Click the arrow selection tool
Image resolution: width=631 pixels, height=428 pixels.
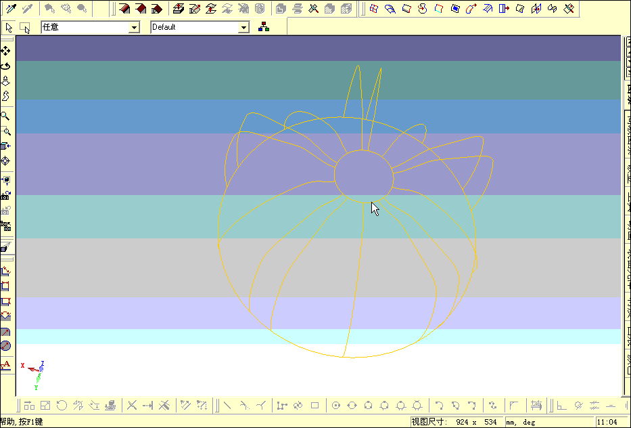coord(9,27)
